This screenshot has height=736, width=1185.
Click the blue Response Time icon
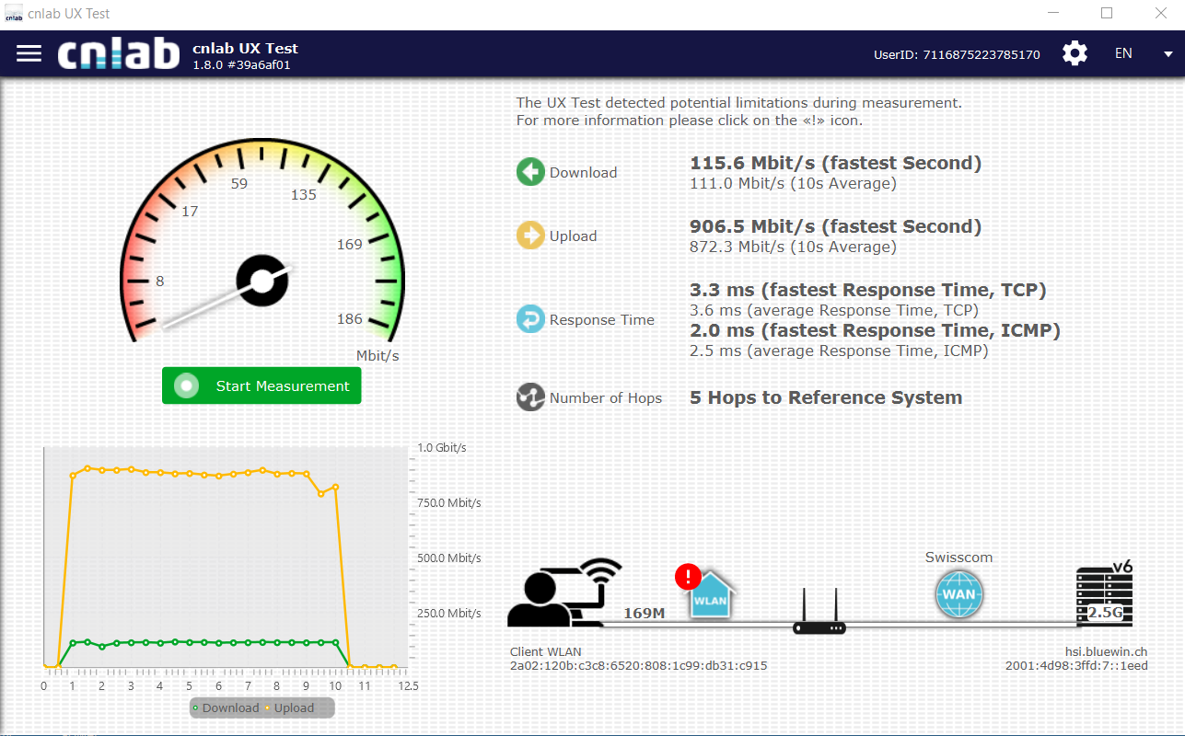point(530,319)
